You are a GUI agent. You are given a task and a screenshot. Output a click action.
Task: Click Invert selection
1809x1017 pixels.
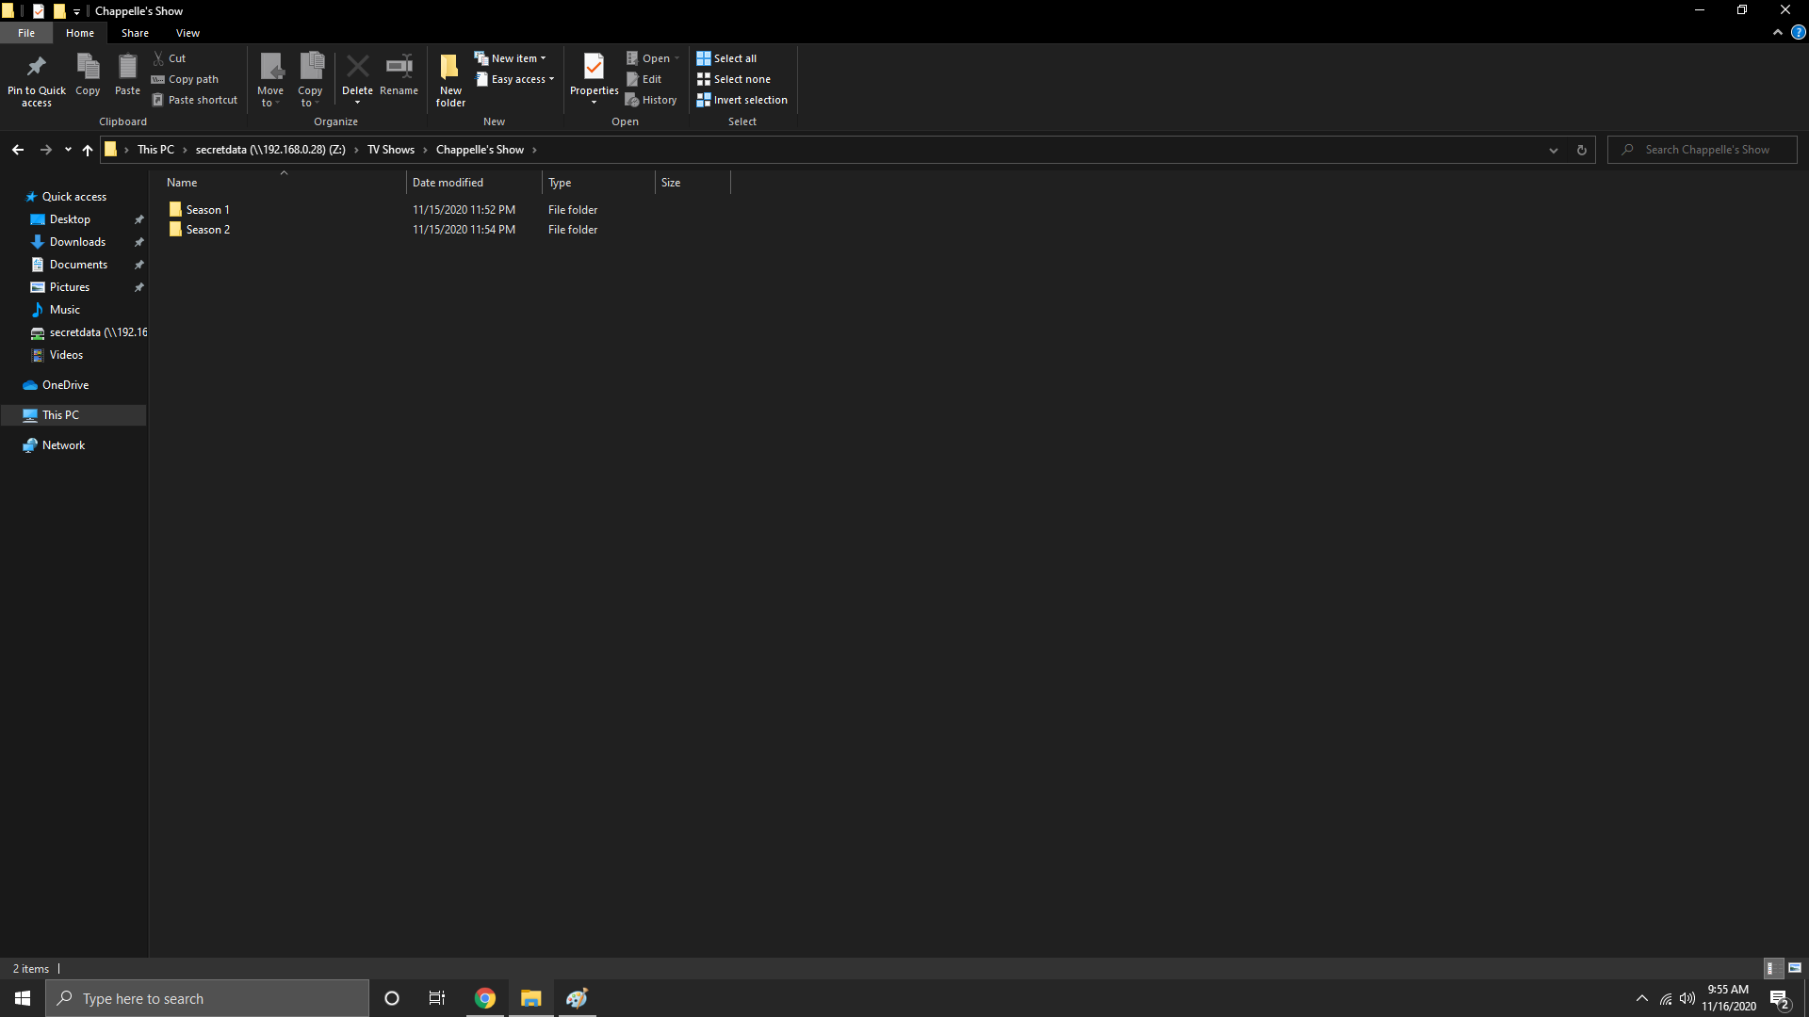[x=742, y=100]
